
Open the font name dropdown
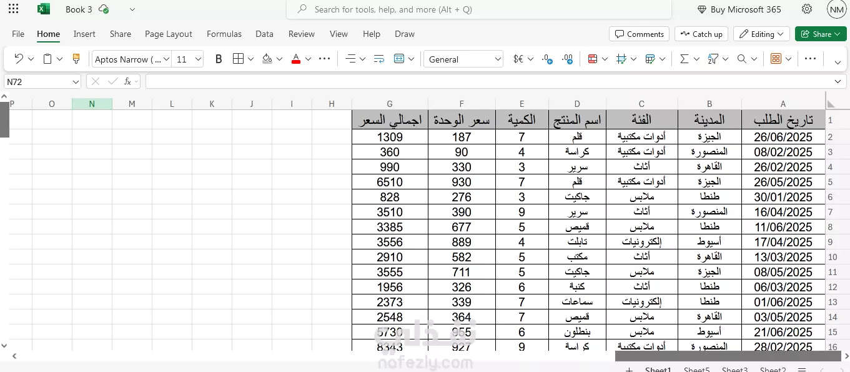click(x=166, y=59)
